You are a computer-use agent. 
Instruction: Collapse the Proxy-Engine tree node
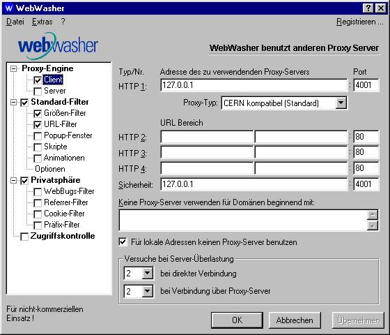(x=14, y=68)
